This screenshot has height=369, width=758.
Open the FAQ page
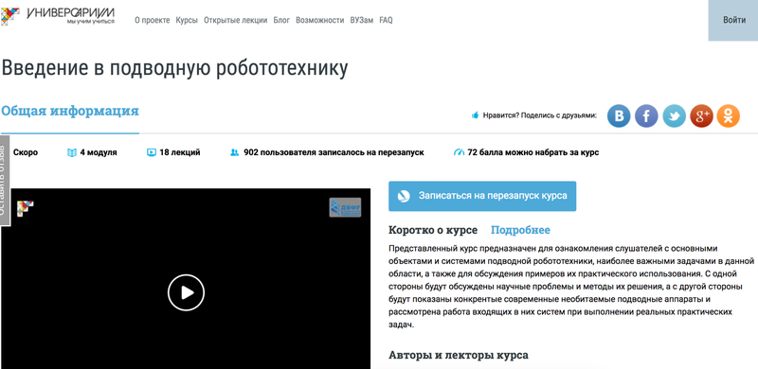(x=386, y=20)
